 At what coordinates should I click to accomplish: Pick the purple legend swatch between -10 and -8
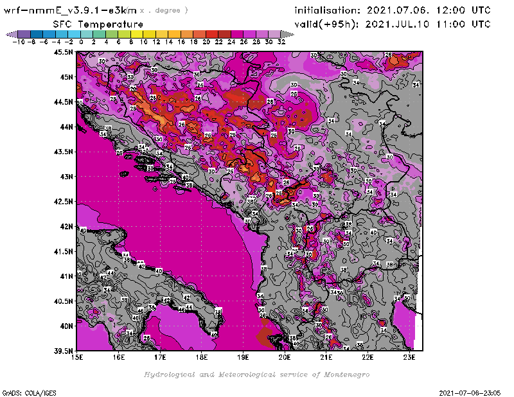tap(24, 34)
